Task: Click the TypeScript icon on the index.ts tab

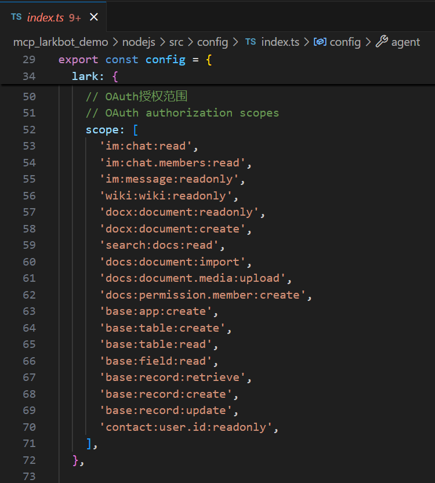Action: (x=16, y=17)
